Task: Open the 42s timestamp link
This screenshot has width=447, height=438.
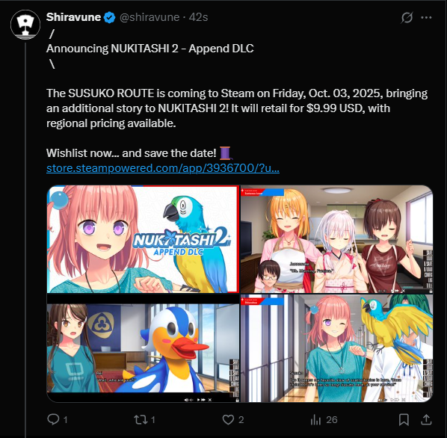Action: point(198,17)
